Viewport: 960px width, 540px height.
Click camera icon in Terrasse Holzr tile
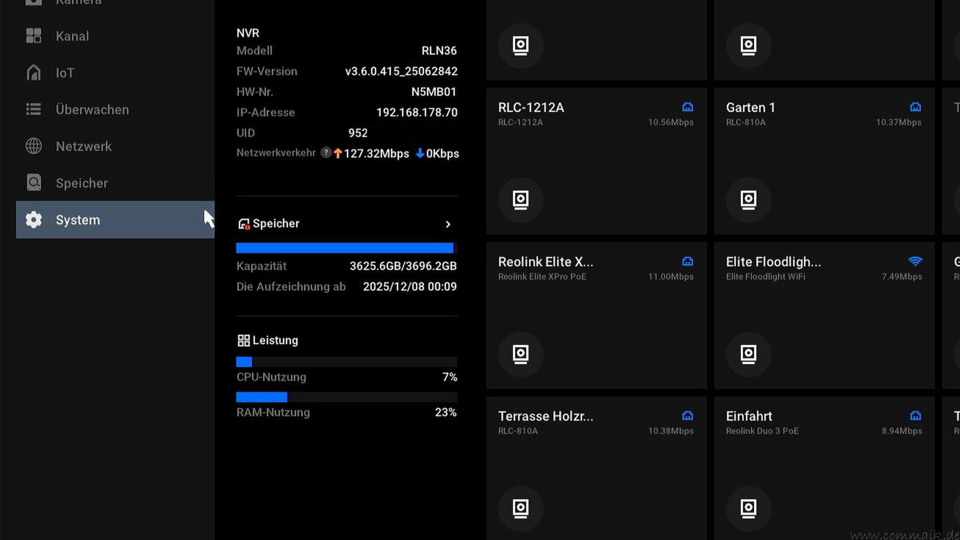coord(520,508)
